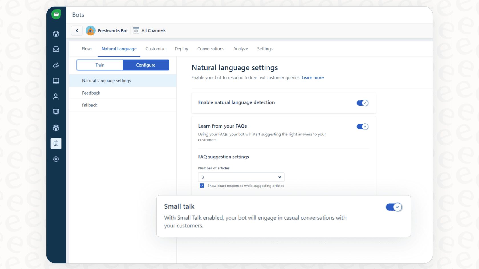Open the Deploy tab

pyautogui.click(x=181, y=49)
